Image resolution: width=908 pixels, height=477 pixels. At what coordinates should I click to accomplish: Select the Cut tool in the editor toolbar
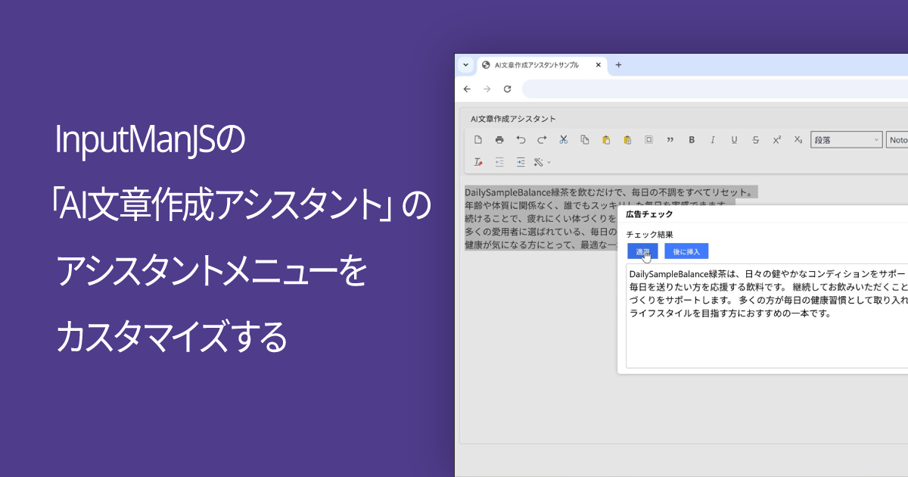(563, 140)
